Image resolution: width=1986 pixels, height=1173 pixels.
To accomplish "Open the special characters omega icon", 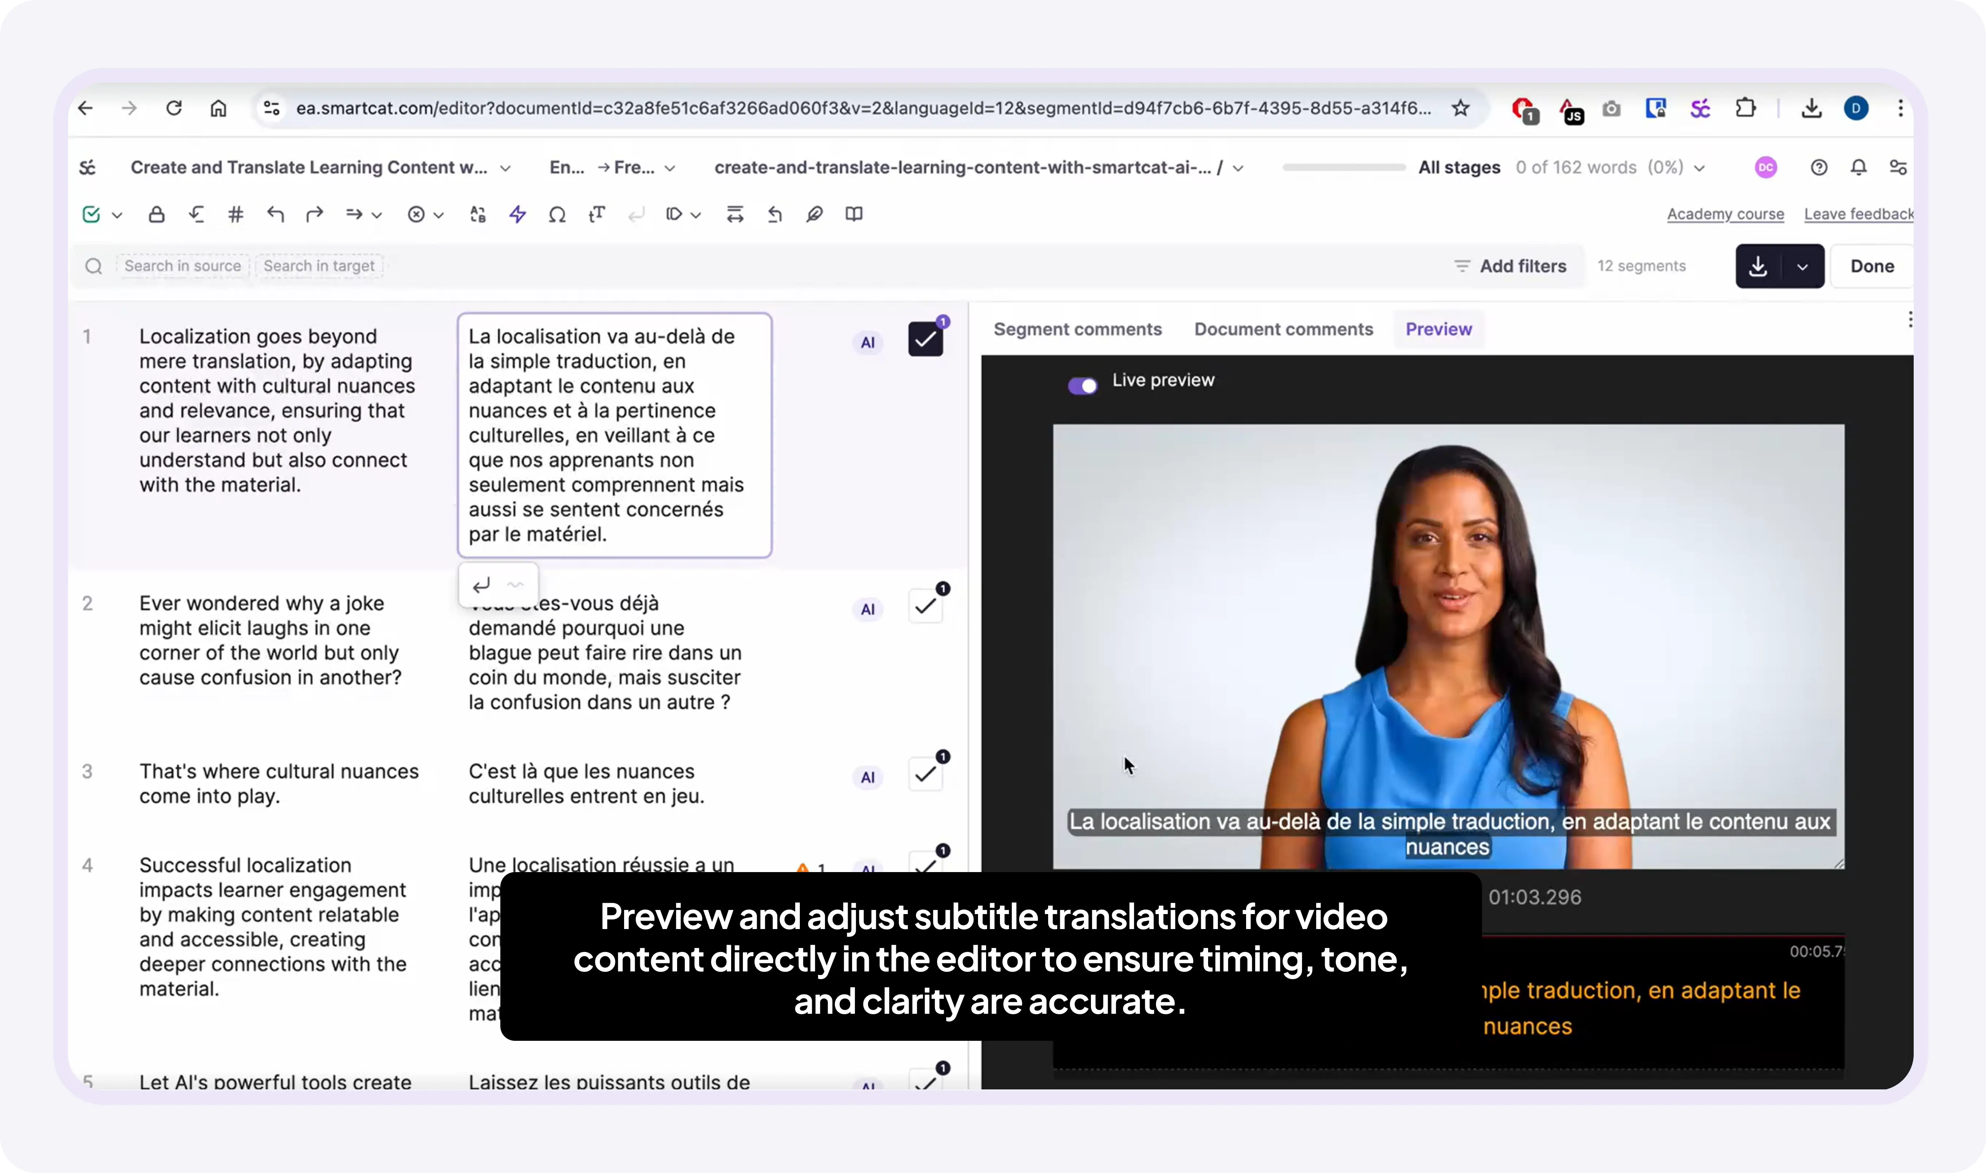I will (557, 214).
